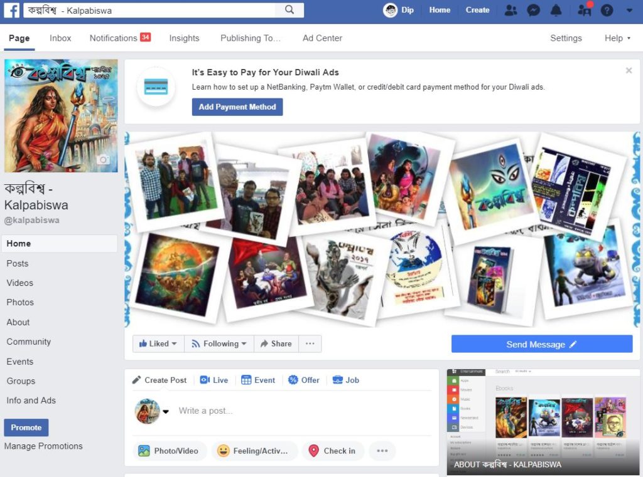The height and width of the screenshot is (477, 643).
Task: Open the Messenger icon in top bar
Action: click(x=533, y=10)
